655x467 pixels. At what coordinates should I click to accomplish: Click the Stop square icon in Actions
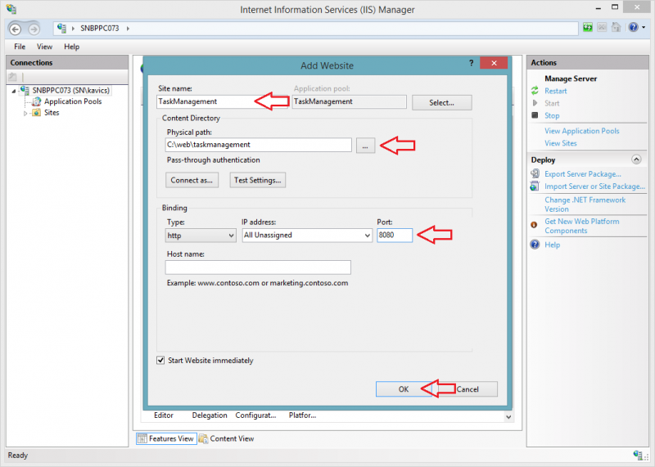point(535,115)
